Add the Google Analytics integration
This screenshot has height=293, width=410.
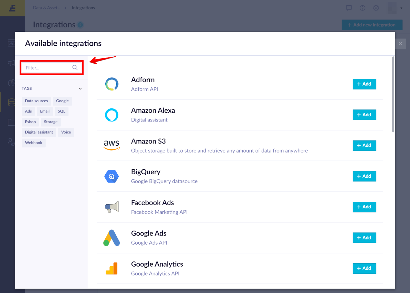364,268
